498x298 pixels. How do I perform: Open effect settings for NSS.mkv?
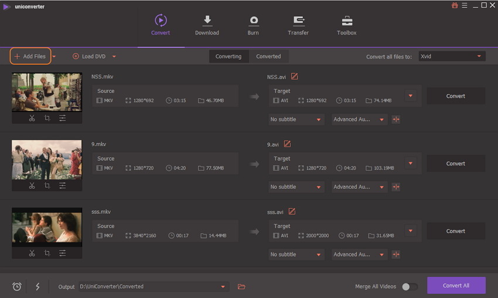tap(62, 118)
